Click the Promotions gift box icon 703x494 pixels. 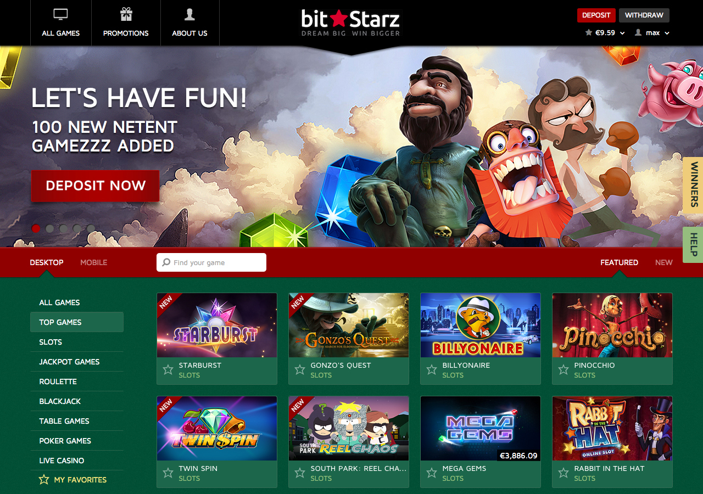pyautogui.click(x=126, y=14)
